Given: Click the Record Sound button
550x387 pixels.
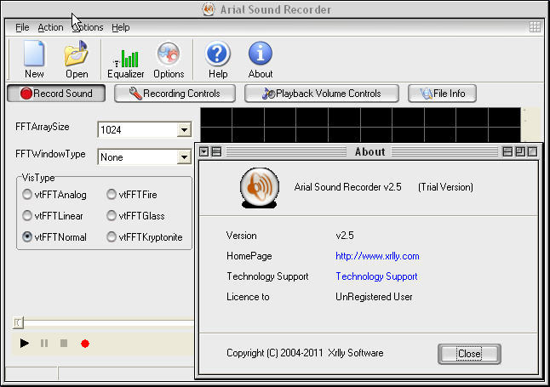Looking at the screenshot, I should coord(56,94).
